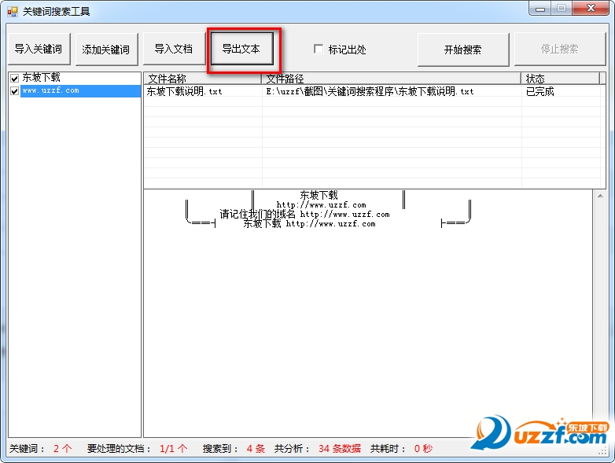Click the 请记住我们的域名 result line
Screen dimensions: 615x463
pyautogui.click(x=304, y=214)
